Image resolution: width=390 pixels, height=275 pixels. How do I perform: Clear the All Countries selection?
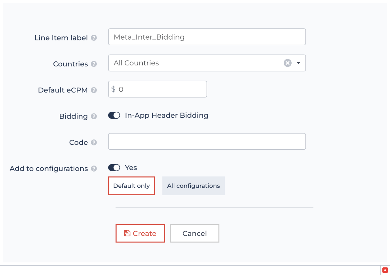[x=287, y=63]
